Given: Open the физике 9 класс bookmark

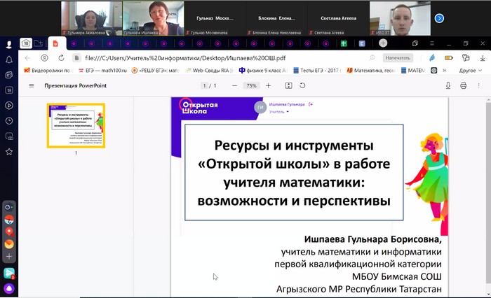Looking at the screenshot, I should click(x=263, y=70).
